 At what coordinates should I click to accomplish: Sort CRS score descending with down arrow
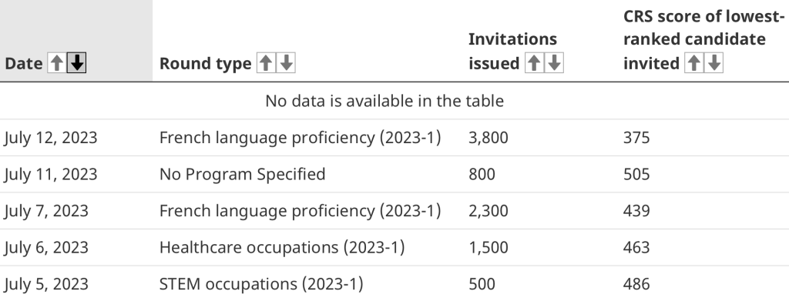[x=713, y=63]
